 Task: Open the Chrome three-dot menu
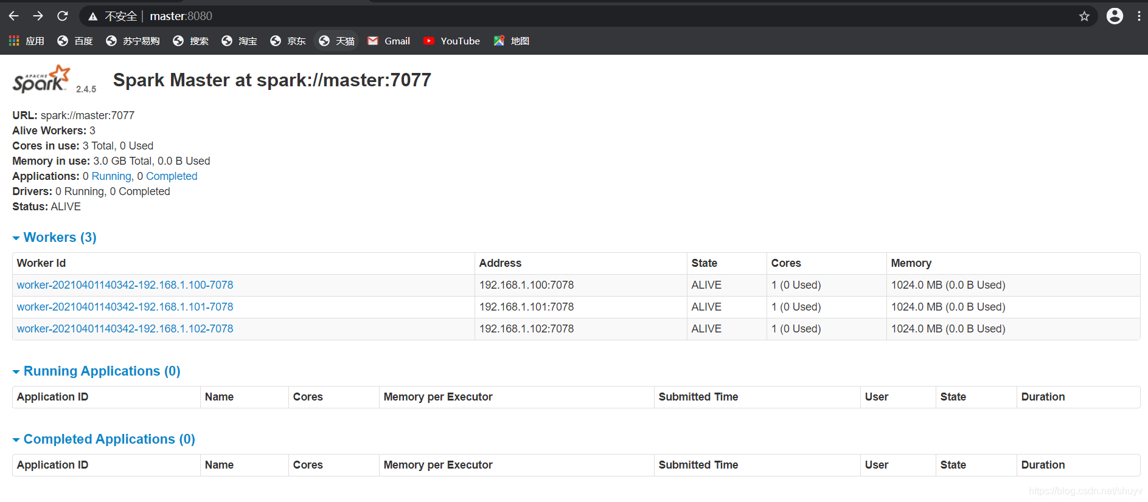coord(1139,16)
